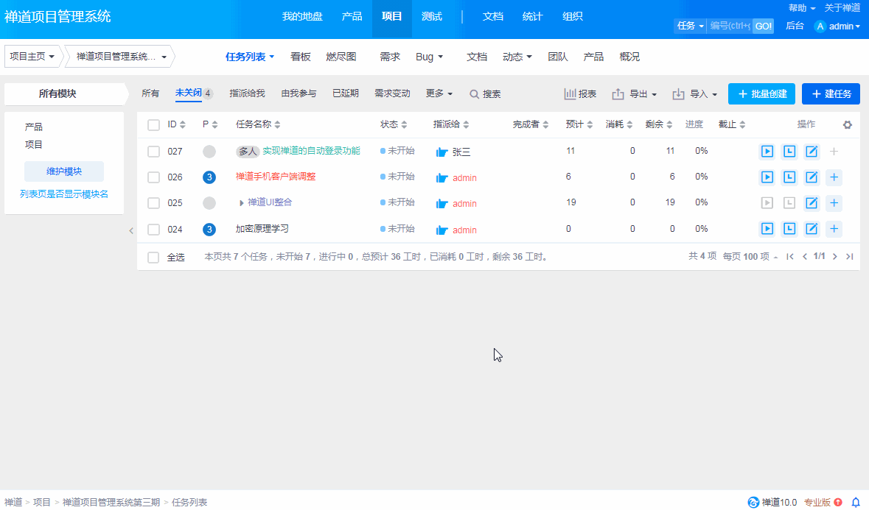This screenshot has width=869, height=510.
Task: Open the 测试 top navigation menu
Action: 432,16
